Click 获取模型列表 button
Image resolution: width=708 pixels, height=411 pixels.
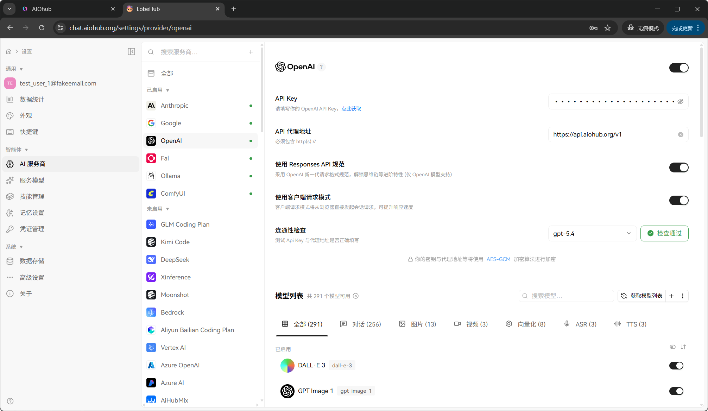tap(642, 296)
